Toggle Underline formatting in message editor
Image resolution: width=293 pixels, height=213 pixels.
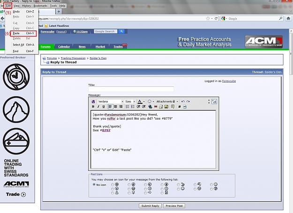point(104,106)
